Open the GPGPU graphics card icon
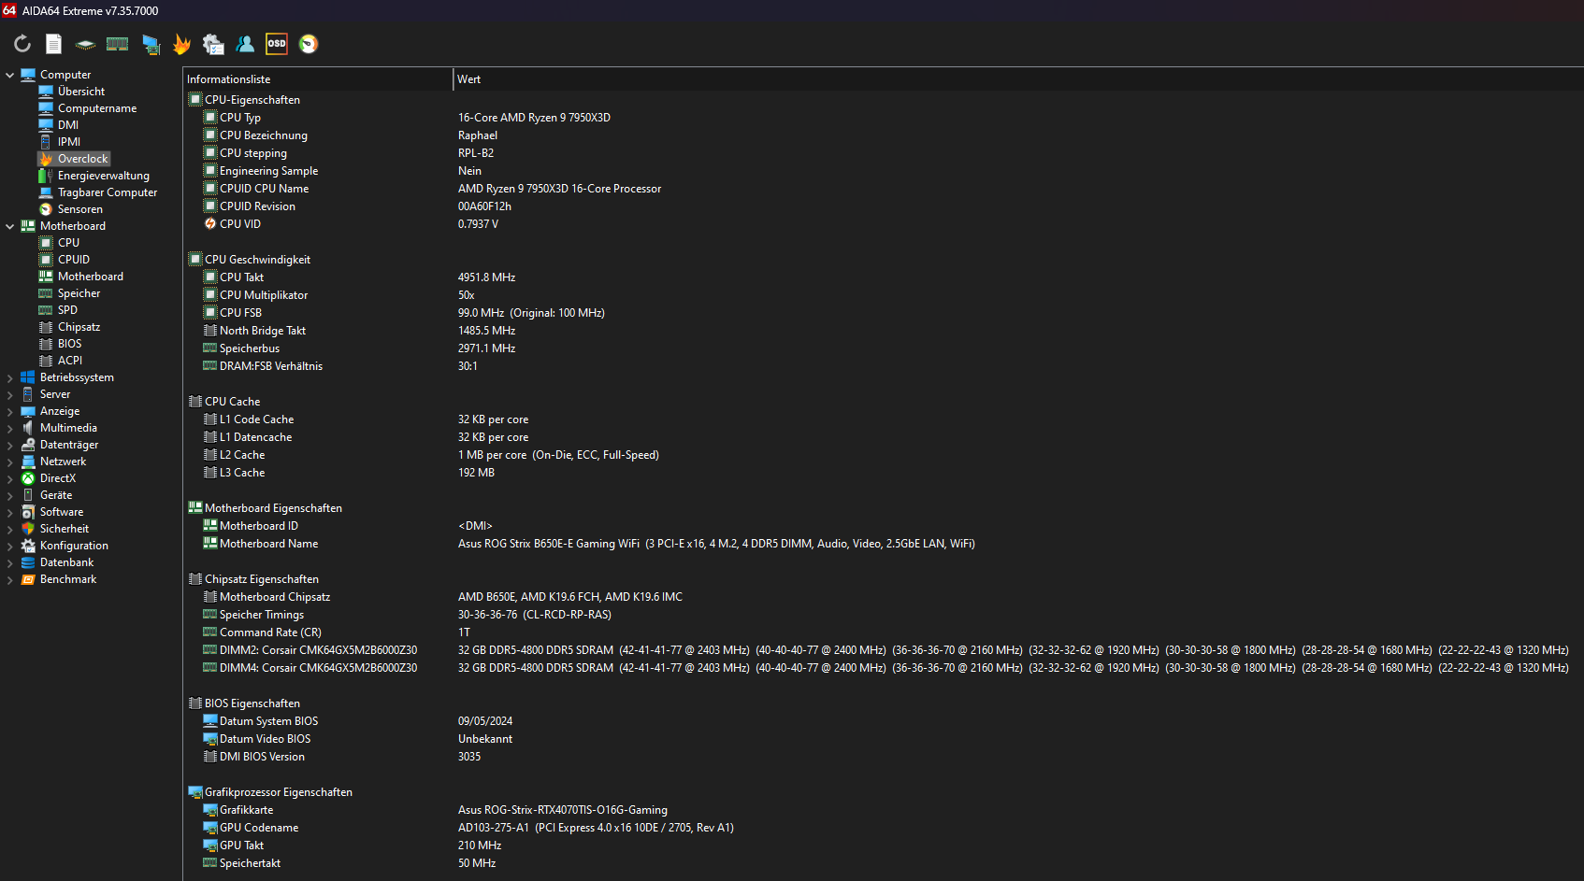This screenshot has width=1584, height=881. 151,44
